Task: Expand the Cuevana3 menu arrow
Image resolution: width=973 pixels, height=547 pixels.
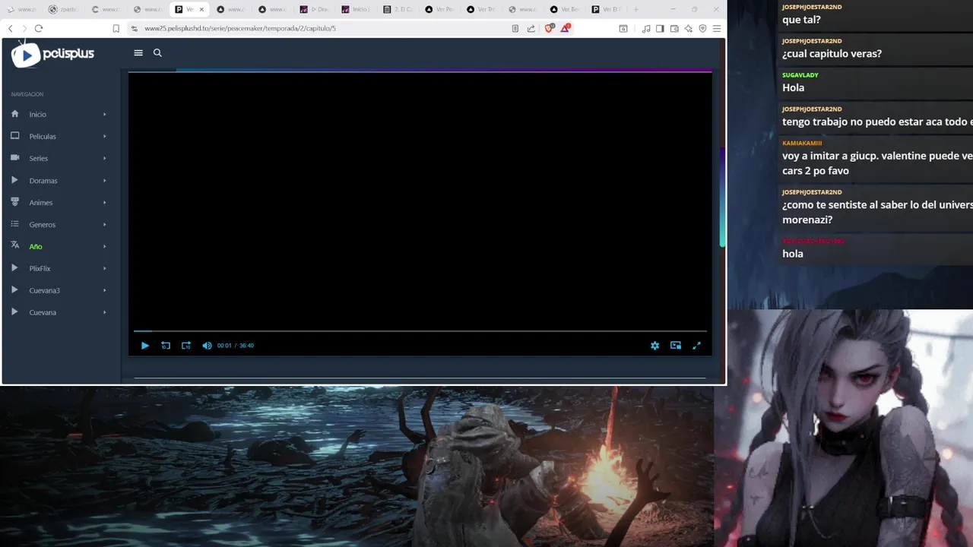Action: point(105,291)
